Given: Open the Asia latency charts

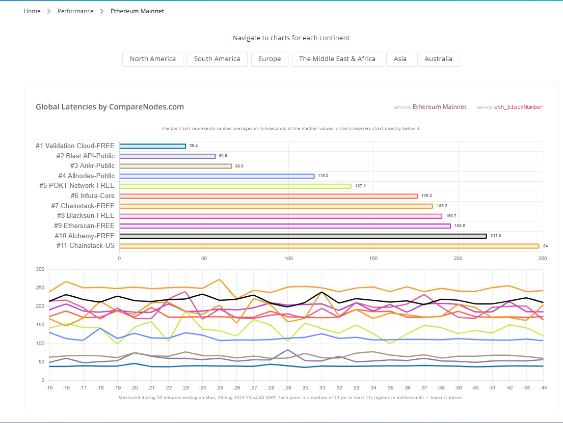Looking at the screenshot, I should (x=400, y=59).
